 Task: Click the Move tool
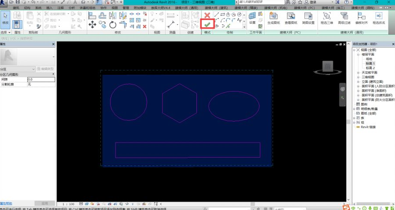(92, 24)
